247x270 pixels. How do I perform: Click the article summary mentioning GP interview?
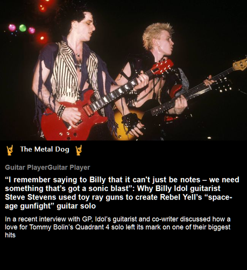coord(118,227)
